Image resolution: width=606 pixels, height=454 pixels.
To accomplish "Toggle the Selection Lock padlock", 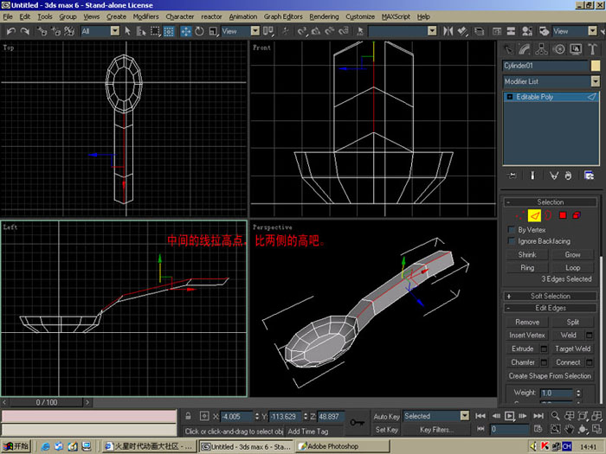I will [x=188, y=416].
